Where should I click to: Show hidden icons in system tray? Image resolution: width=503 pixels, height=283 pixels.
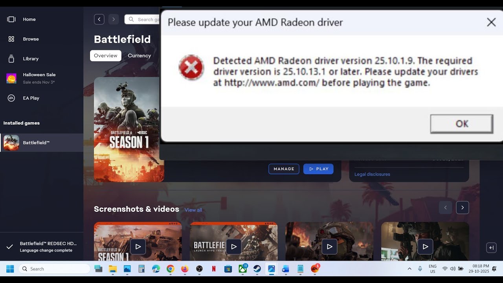tap(409, 269)
